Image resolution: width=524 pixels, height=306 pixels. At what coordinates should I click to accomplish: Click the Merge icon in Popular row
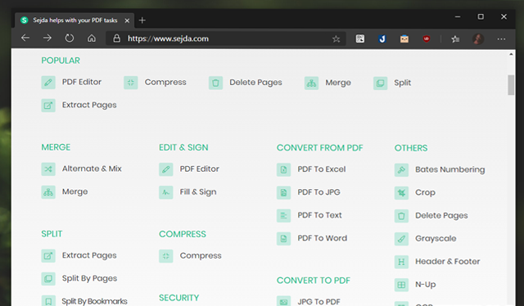click(x=311, y=83)
